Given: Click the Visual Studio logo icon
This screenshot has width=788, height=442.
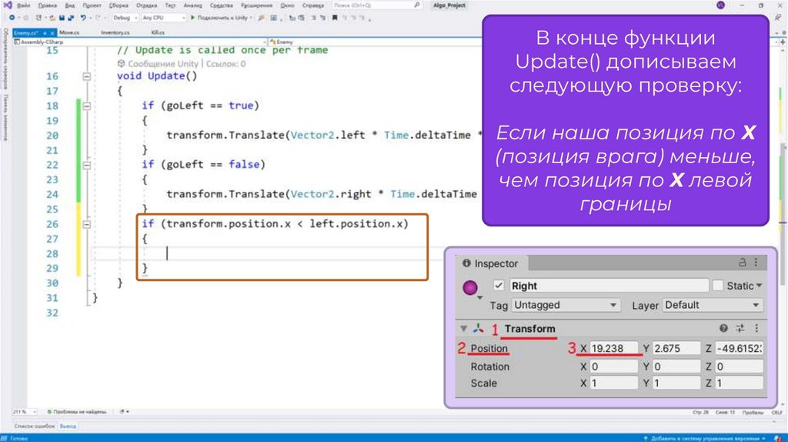Looking at the screenshot, I should click(x=6, y=5).
